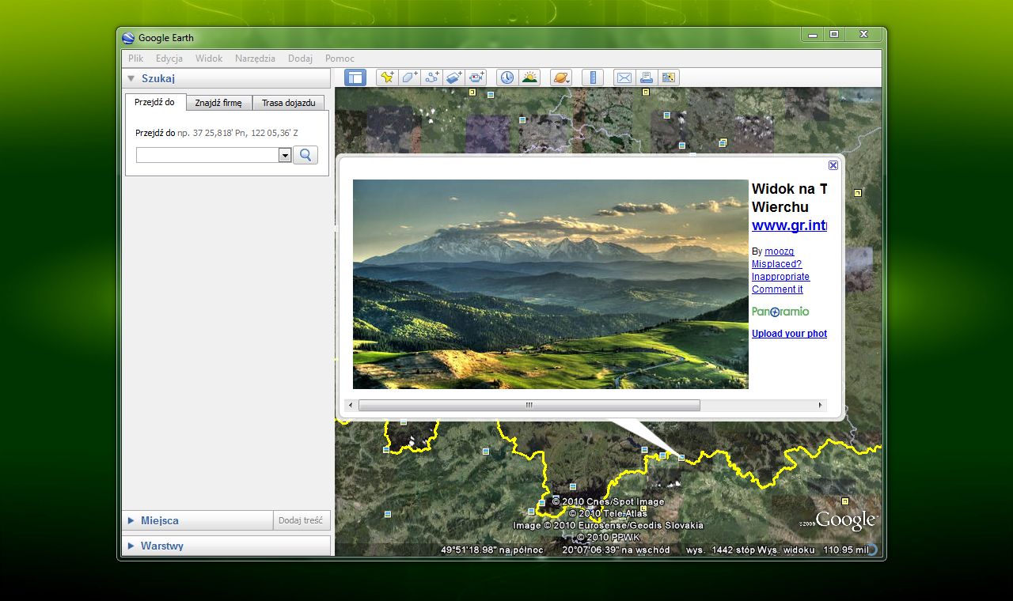1013x601 pixels.
Task: Switch to the Znajdź firmę tab
Action: [218, 103]
